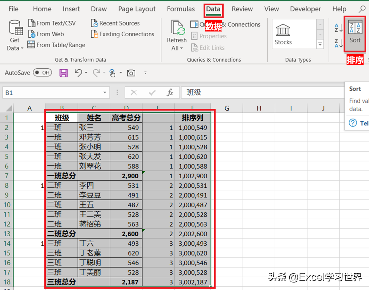Click the Sort tooltip help icon
The height and width of the screenshot is (290, 370).
[353, 123]
